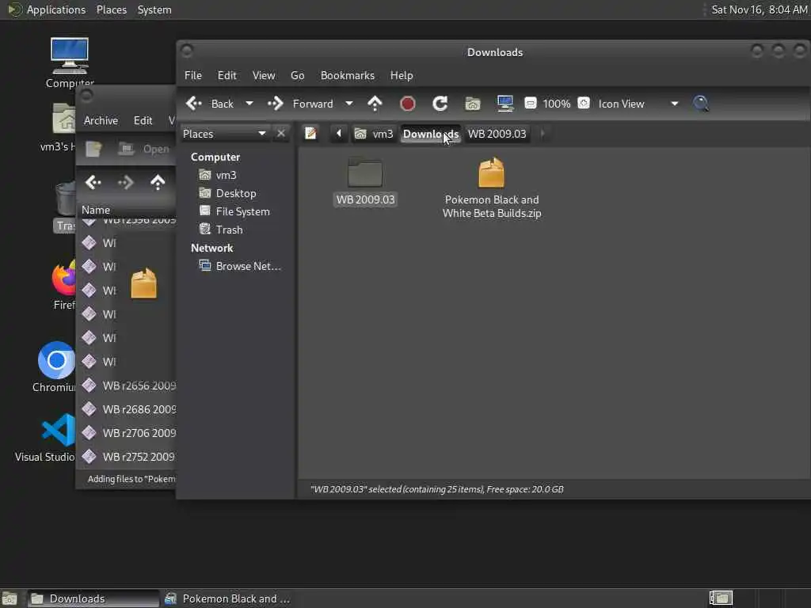This screenshot has height=608, width=811.
Task: Open the Archive menu in archive manager
Action: click(x=101, y=120)
